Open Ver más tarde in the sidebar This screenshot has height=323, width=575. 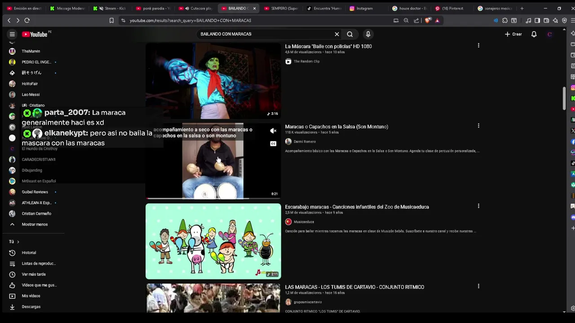[34, 274]
